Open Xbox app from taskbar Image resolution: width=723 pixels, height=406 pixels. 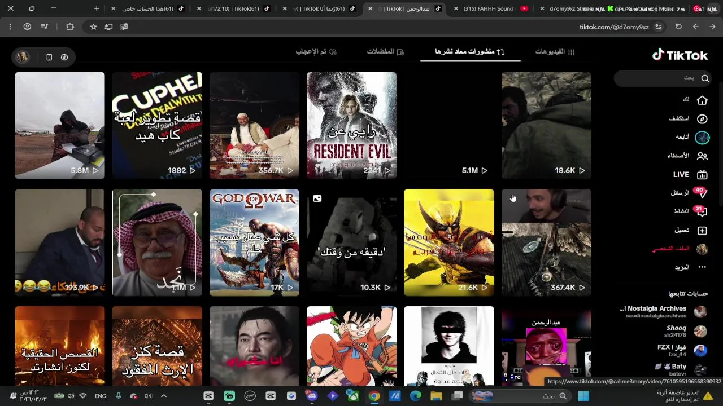point(353,396)
